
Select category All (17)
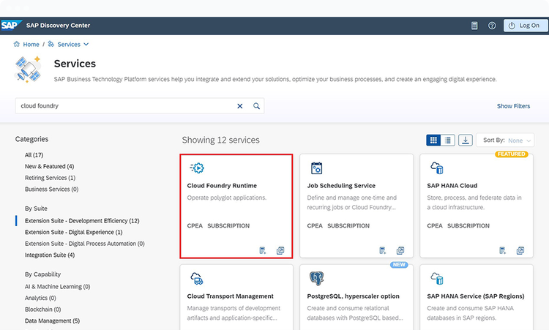click(34, 155)
